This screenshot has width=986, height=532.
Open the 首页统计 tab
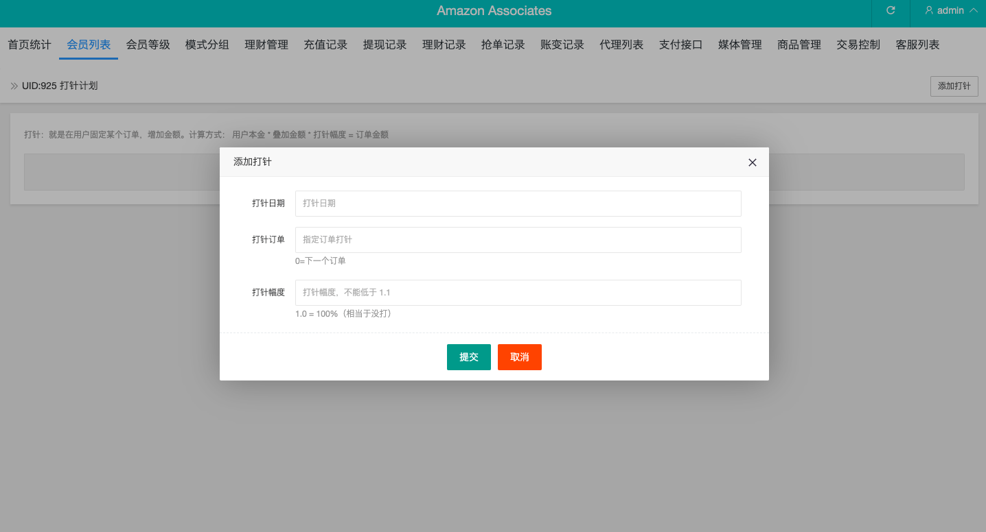30,45
